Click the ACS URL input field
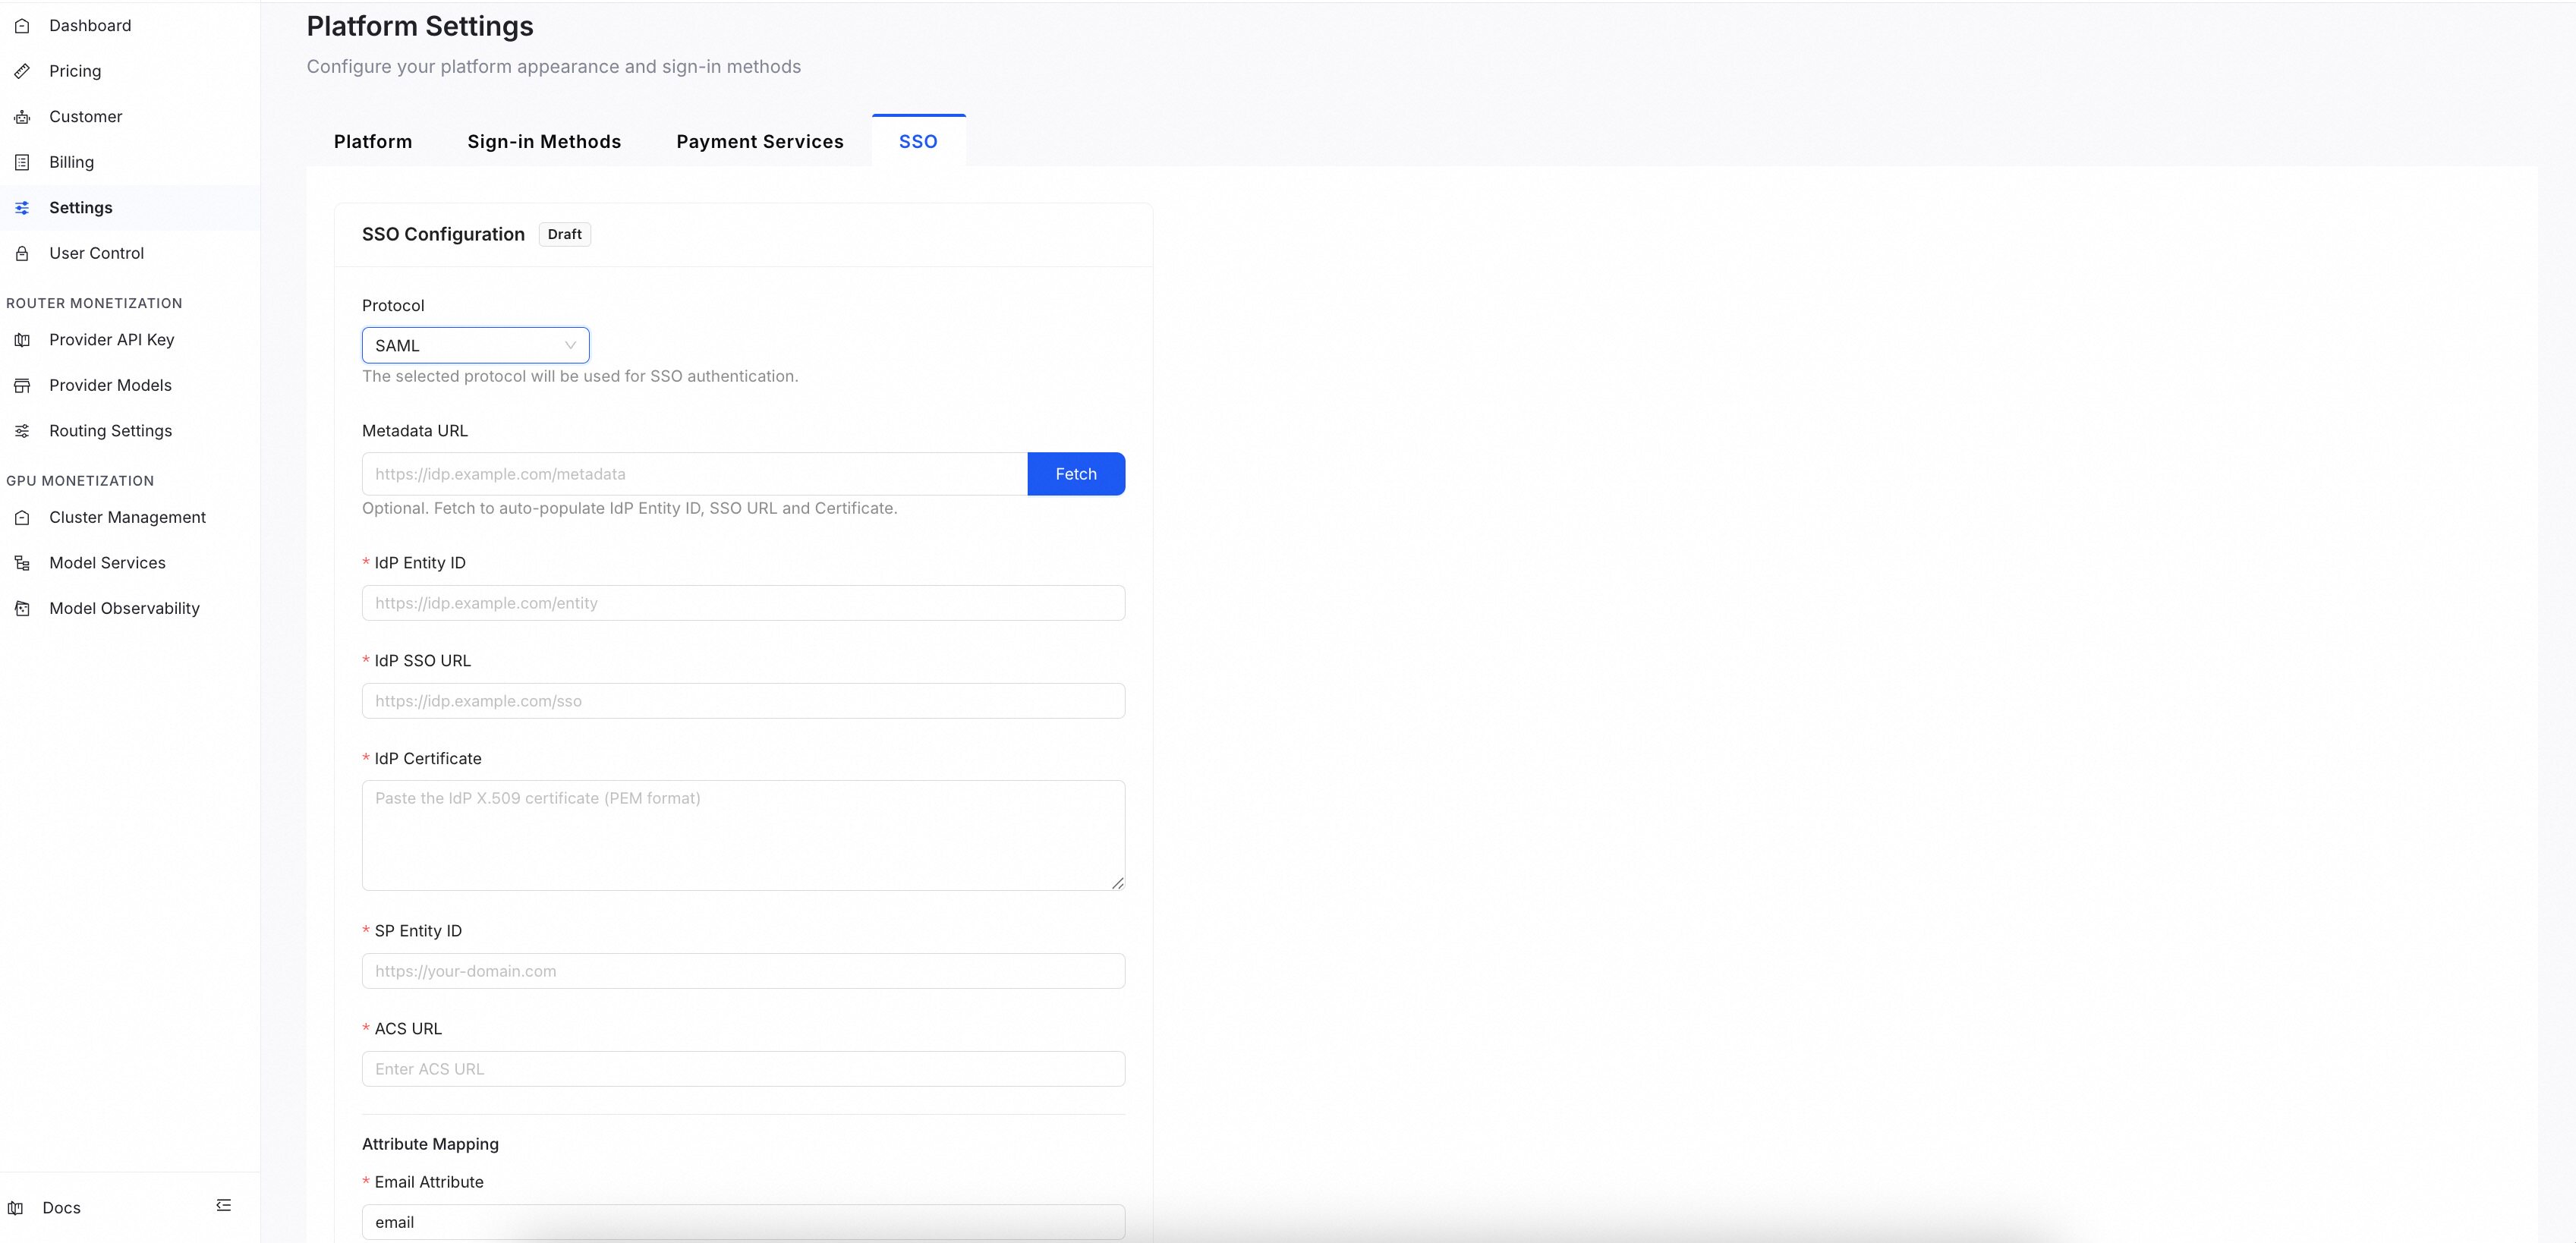Screen dimensions: 2576x1243 [743, 1069]
